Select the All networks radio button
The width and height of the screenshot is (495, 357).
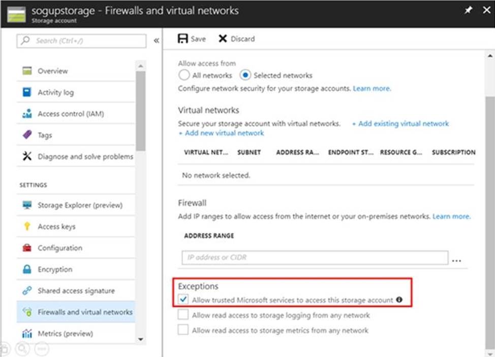tap(183, 75)
